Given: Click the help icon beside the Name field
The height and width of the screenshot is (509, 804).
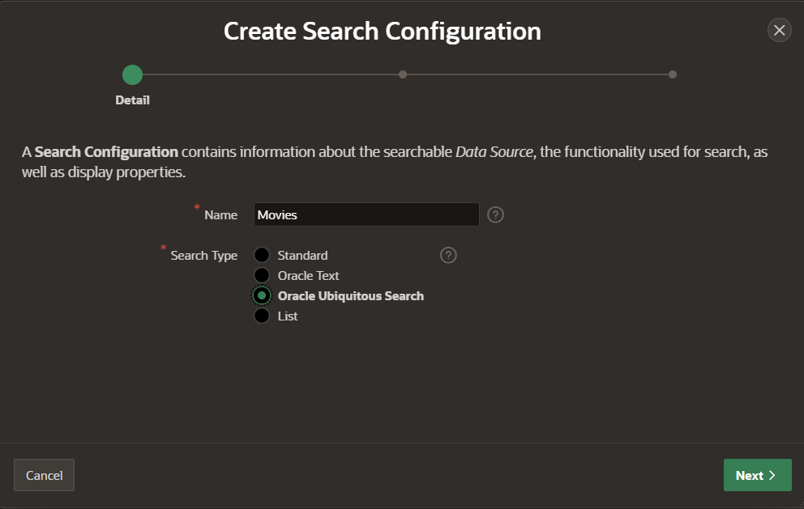Looking at the screenshot, I should 495,214.
